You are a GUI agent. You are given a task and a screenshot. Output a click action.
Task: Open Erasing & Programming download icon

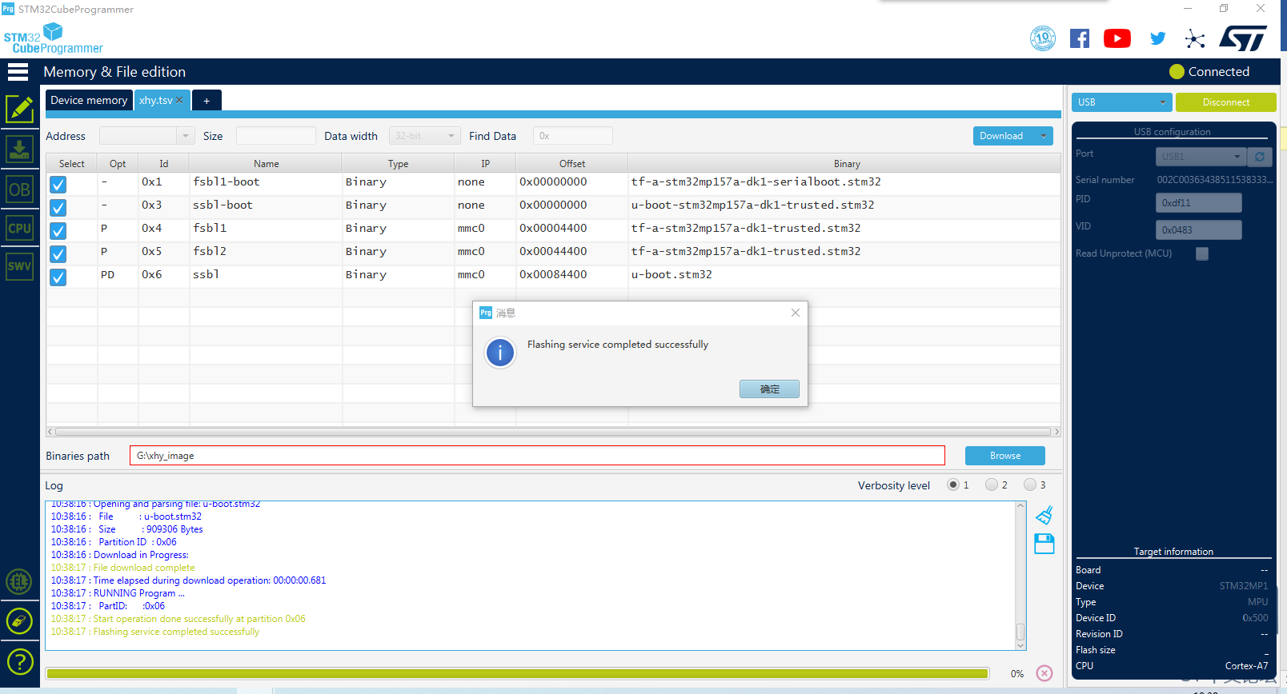pos(19,149)
